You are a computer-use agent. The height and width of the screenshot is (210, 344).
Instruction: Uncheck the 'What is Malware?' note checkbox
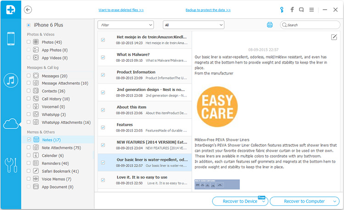[x=103, y=57]
